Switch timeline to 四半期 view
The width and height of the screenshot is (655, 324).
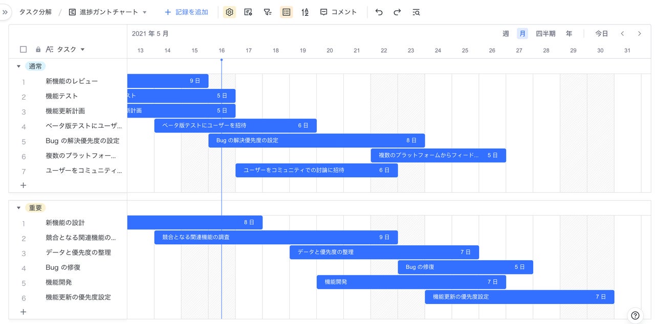(545, 34)
